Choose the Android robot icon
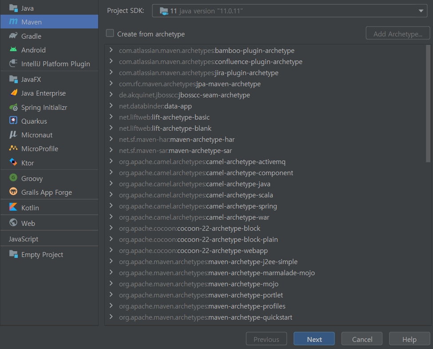Viewport: 433px width, 349px height. click(13, 49)
